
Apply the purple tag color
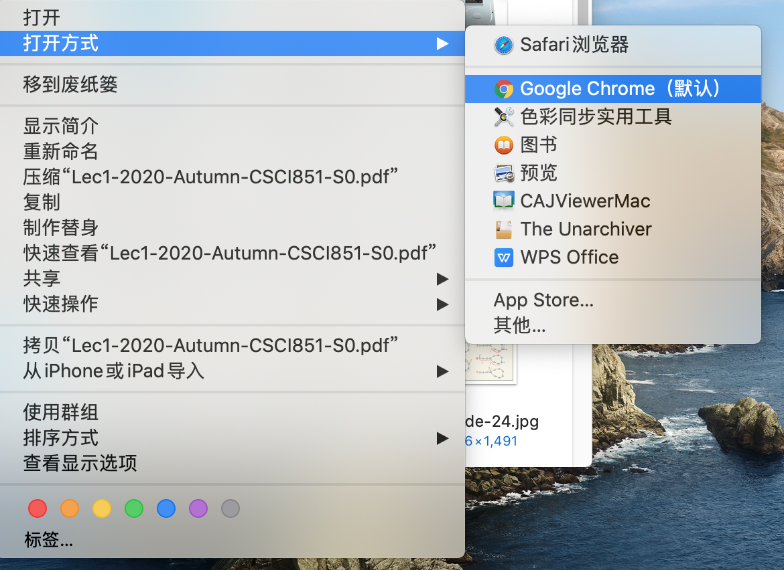pos(198,508)
